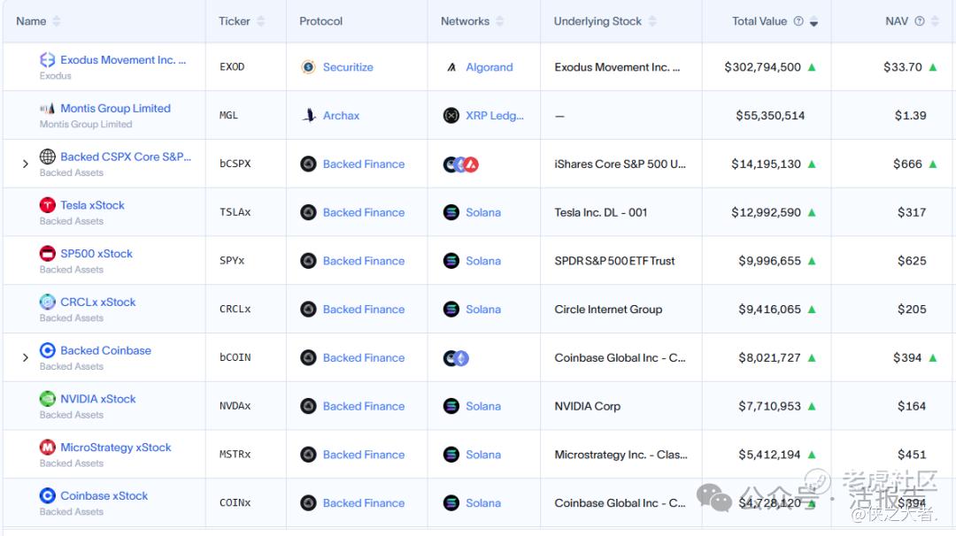Select total value $7,710,953

pyautogui.click(x=769, y=406)
